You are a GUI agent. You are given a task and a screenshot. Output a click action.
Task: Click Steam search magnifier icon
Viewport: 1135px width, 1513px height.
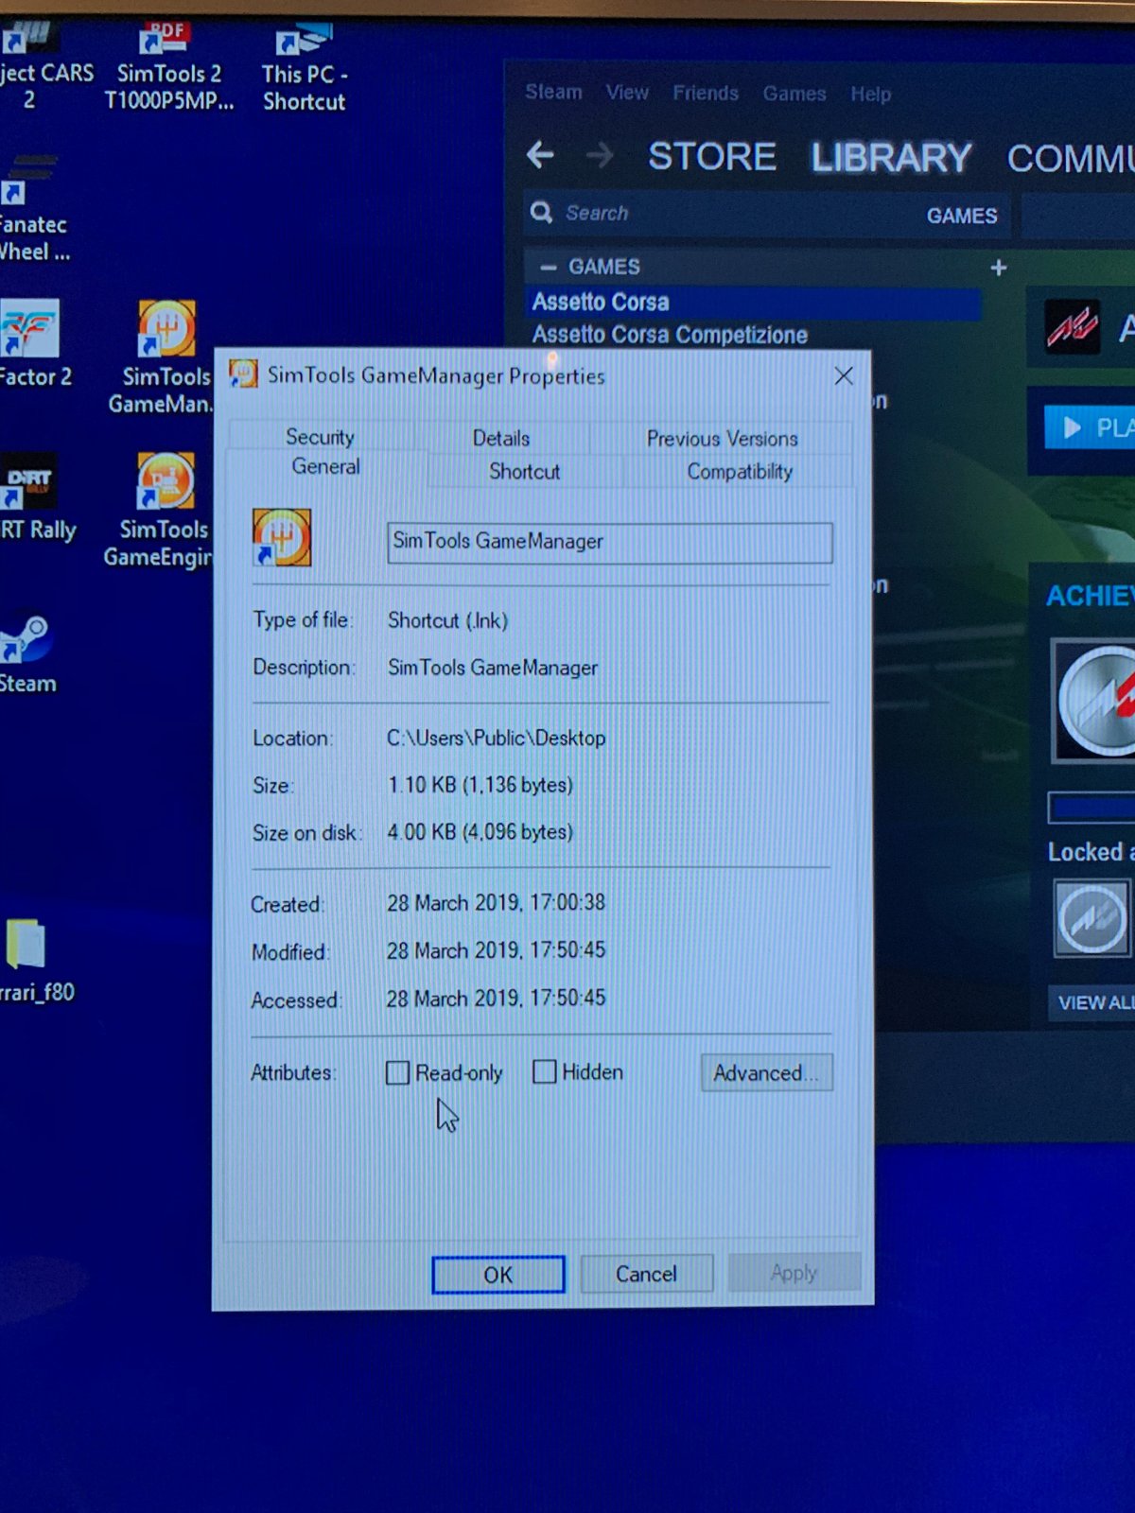[541, 212]
